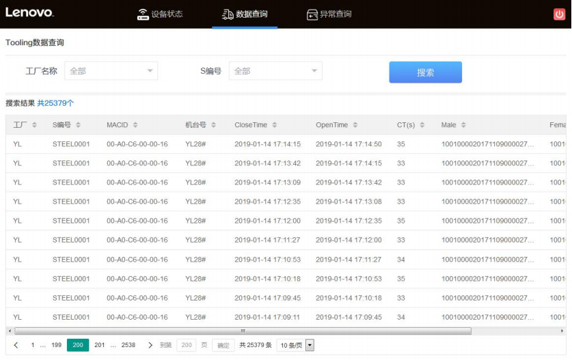This screenshot has height=360, width=572.
Task: Go to previous page arrow
Action: [16, 345]
